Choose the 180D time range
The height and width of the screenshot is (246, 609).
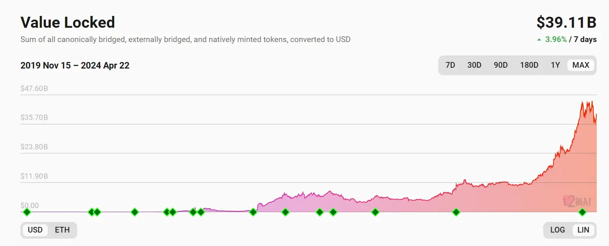coord(529,65)
